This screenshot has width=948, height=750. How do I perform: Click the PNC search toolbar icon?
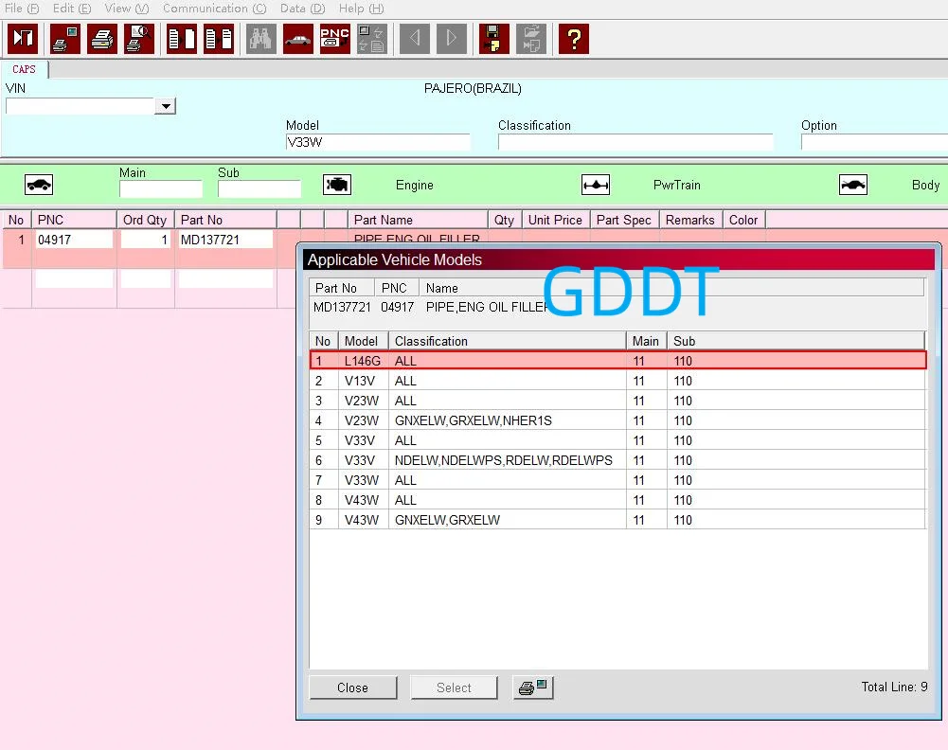click(x=335, y=39)
